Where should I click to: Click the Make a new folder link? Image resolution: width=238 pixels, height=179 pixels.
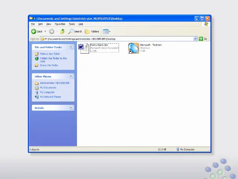click(x=50, y=54)
